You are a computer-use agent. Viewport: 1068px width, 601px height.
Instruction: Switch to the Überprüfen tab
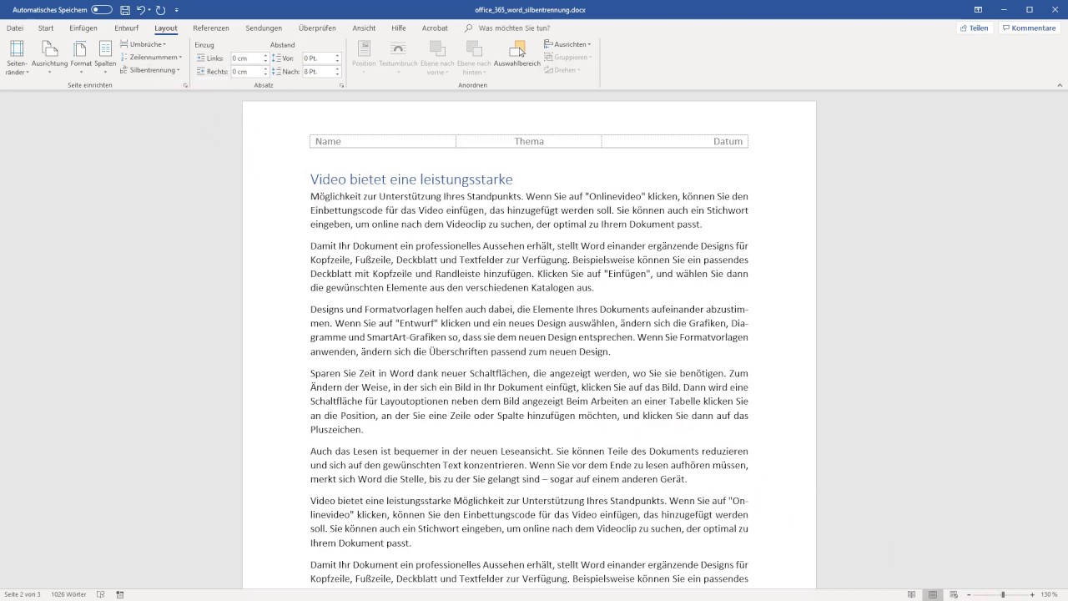[317, 28]
